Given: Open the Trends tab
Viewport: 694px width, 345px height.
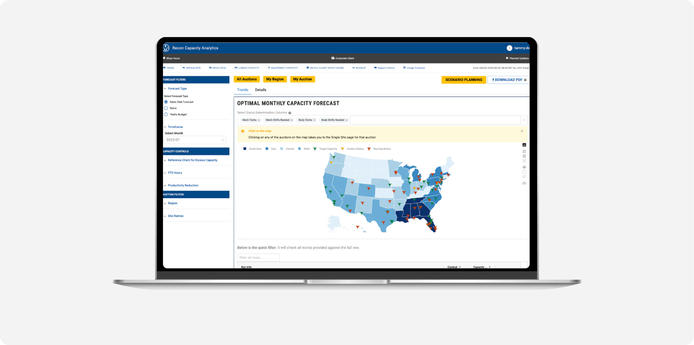Looking at the screenshot, I should click(x=242, y=90).
